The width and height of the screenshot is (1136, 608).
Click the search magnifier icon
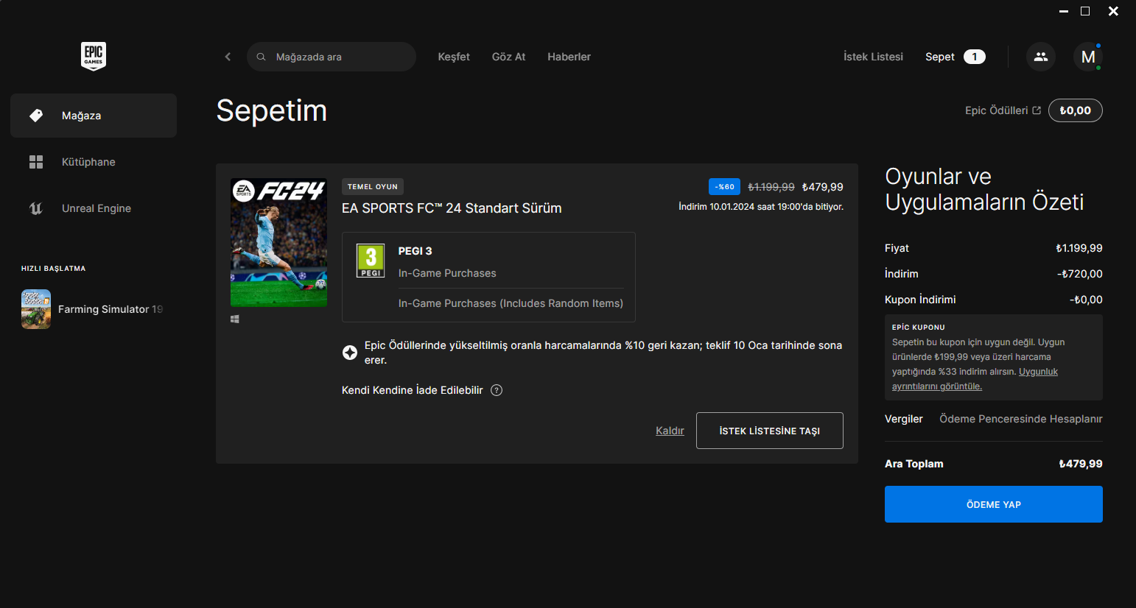261,57
